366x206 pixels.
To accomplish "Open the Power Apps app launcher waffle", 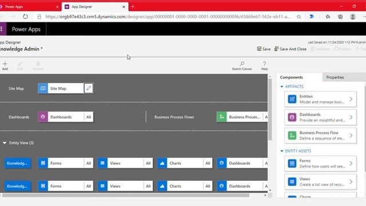I will (x=1, y=29).
